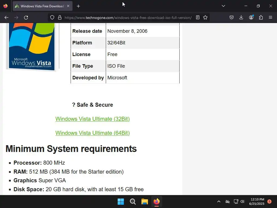Download Windows Vista Ultimate (32Bit)
This screenshot has height=208, width=277.
pyautogui.click(x=93, y=119)
